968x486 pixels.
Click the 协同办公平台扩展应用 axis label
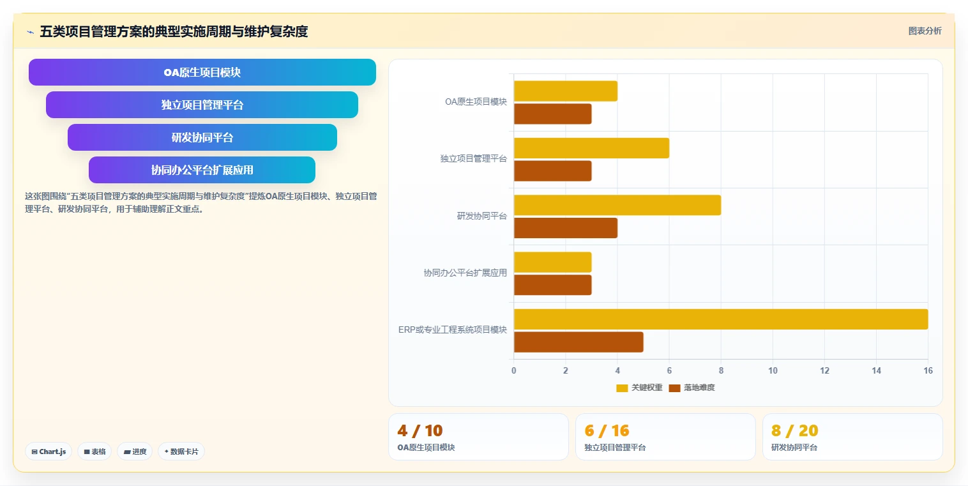click(x=465, y=273)
